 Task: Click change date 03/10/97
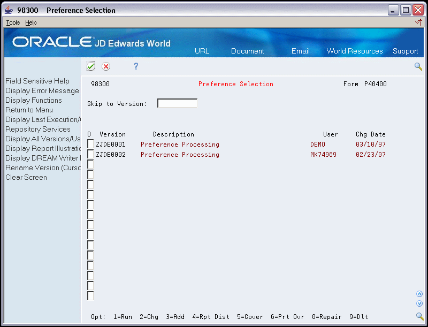pos(371,145)
